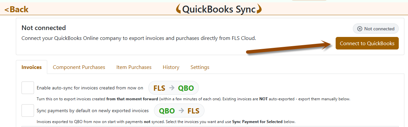Select the Invoices tab
408x127 pixels.
(32, 67)
